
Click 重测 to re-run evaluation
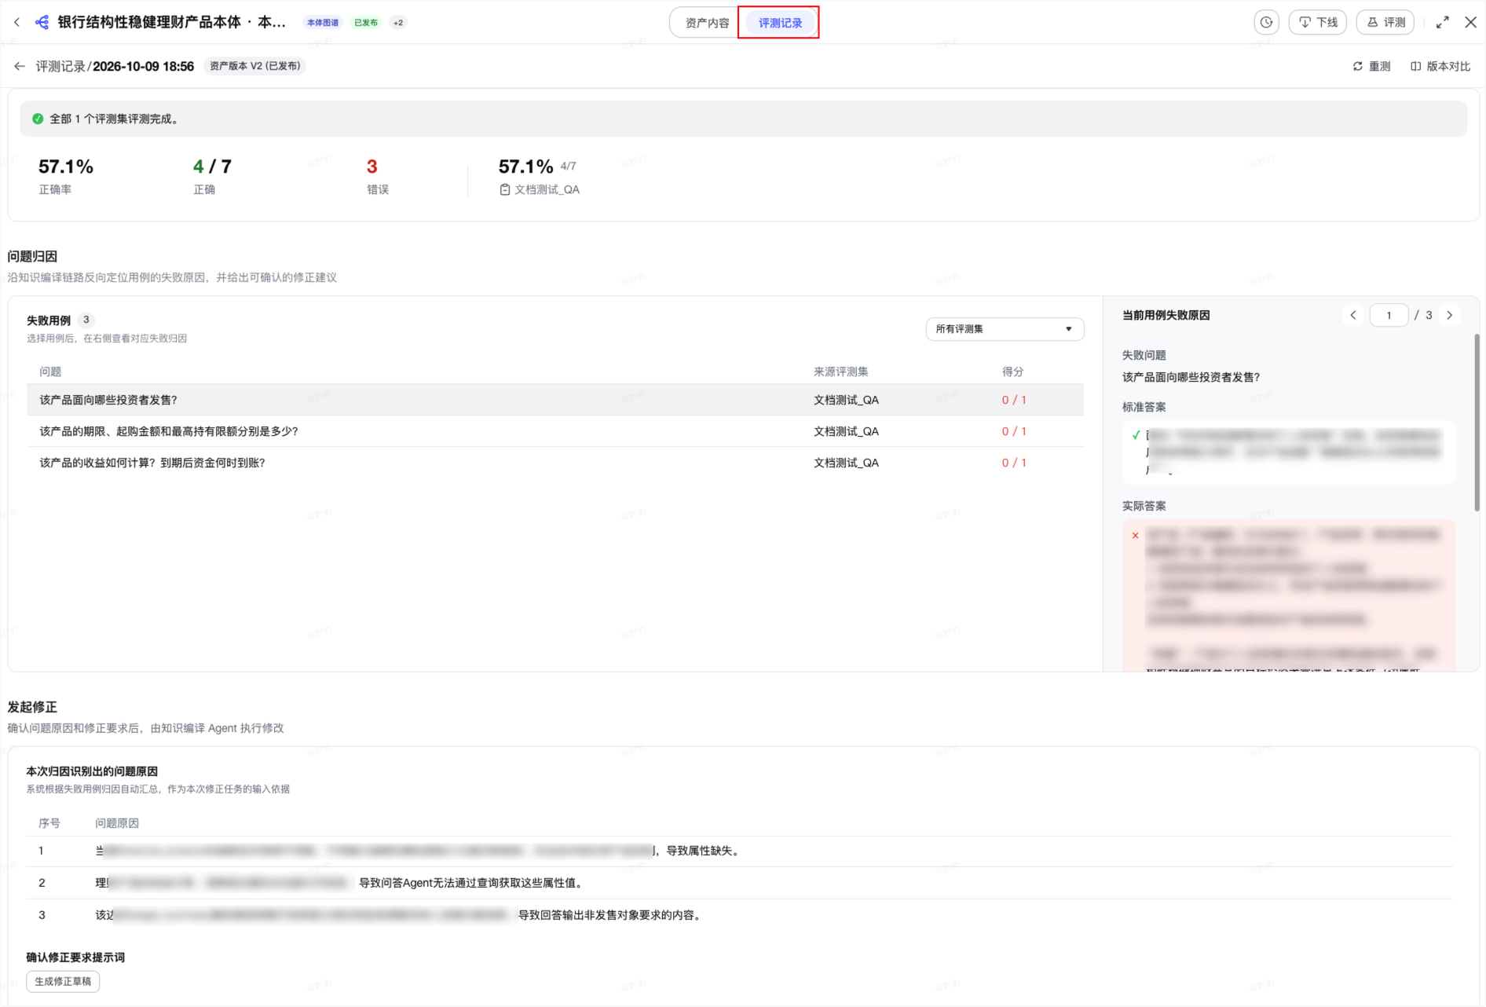coord(1371,66)
